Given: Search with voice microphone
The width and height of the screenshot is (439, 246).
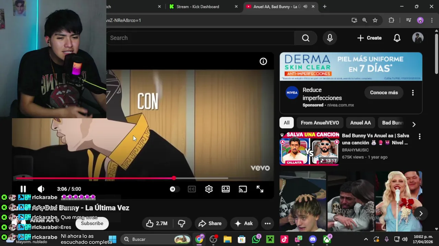Looking at the screenshot, I should tap(330, 38).
